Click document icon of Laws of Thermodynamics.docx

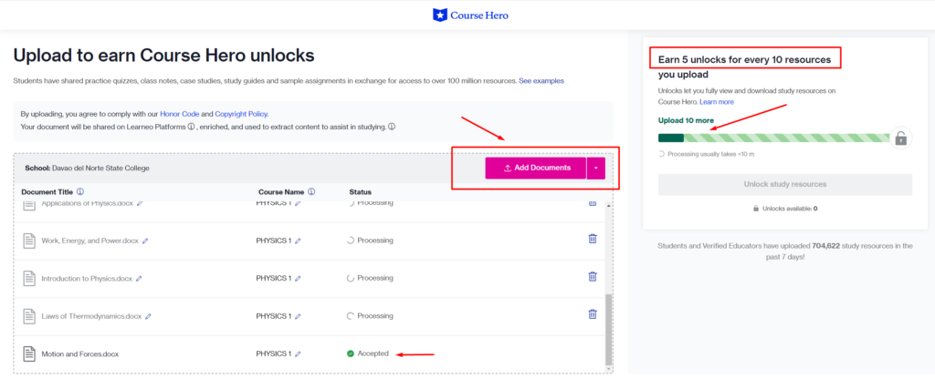29,316
